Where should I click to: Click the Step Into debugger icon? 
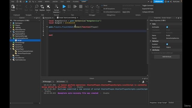[x=87, y=7]
